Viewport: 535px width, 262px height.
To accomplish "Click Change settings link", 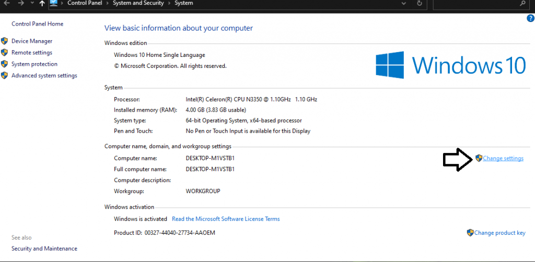I will pos(503,159).
